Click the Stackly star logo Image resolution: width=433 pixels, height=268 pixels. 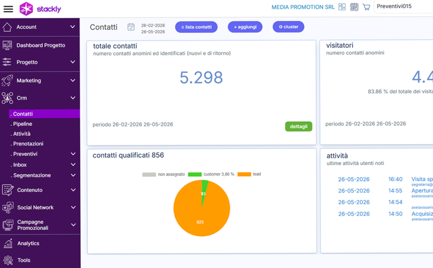pyautogui.click(x=26, y=9)
